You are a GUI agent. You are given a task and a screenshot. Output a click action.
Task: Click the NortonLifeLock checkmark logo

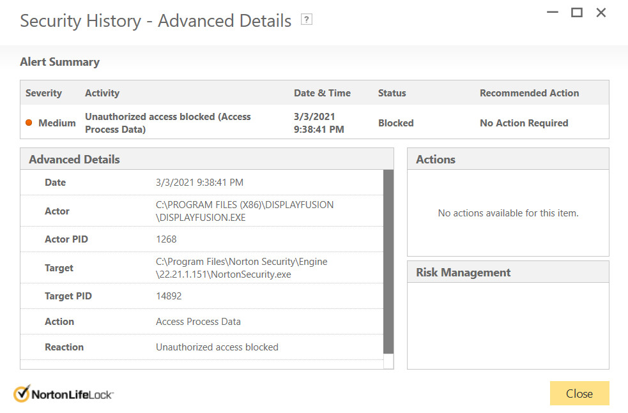pos(23,394)
